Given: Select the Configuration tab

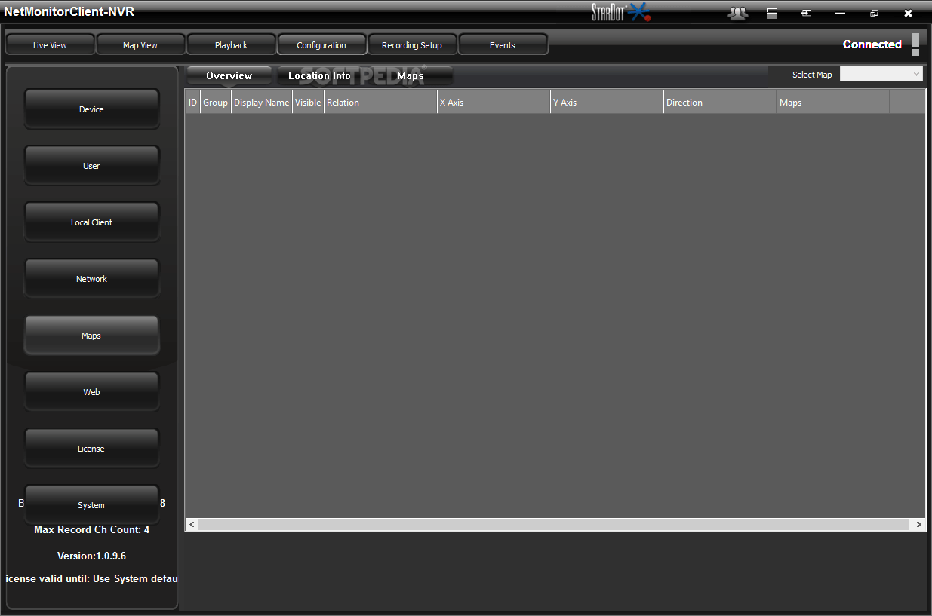Looking at the screenshot, I should 321,45.
